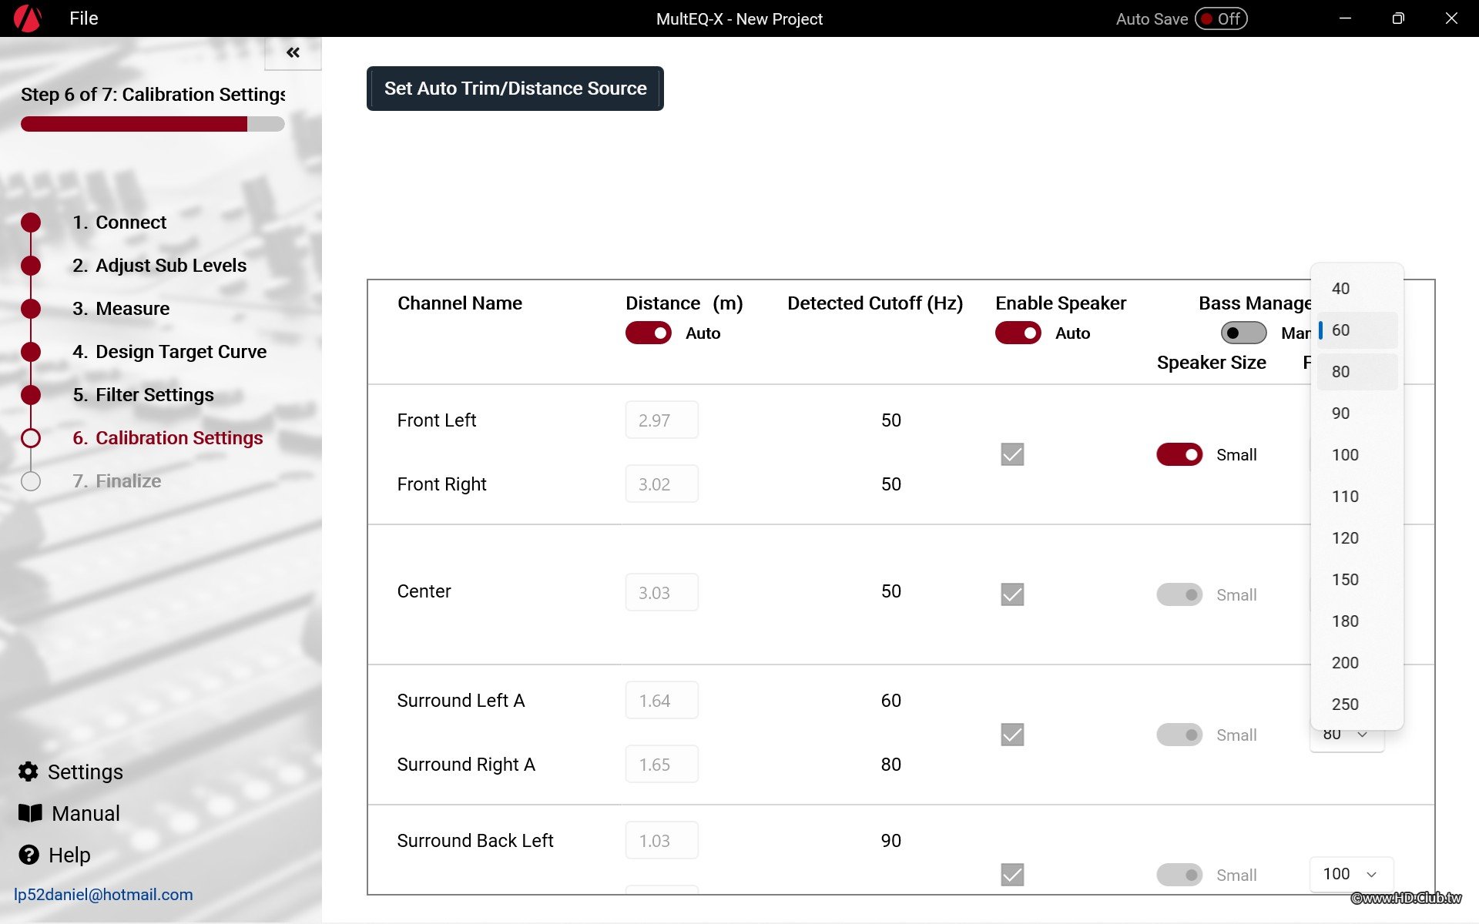Viewport: 1479px width, 924px height.
Task: Go to step 2. Adjust Sub Levels
Action: [x=159, y=266]
